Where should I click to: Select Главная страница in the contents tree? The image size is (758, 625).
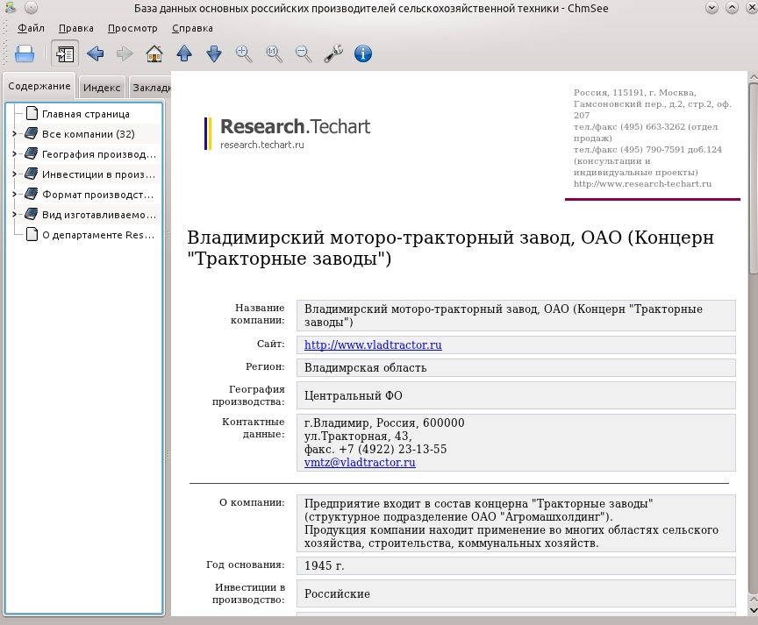pos(86,114)
